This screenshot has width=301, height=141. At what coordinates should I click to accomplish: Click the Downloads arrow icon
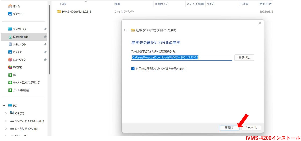click(x=10, y=37)
